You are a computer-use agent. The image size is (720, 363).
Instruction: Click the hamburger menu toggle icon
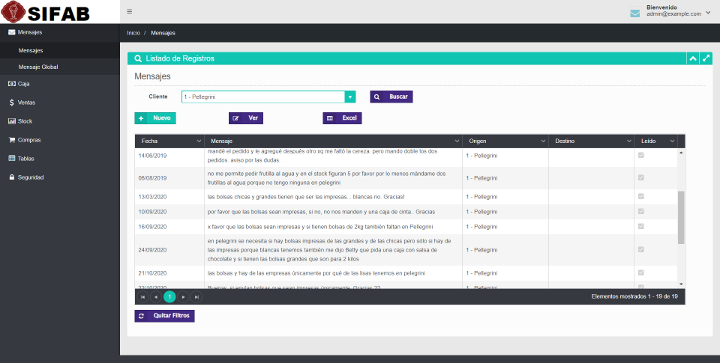pos(129,11)
